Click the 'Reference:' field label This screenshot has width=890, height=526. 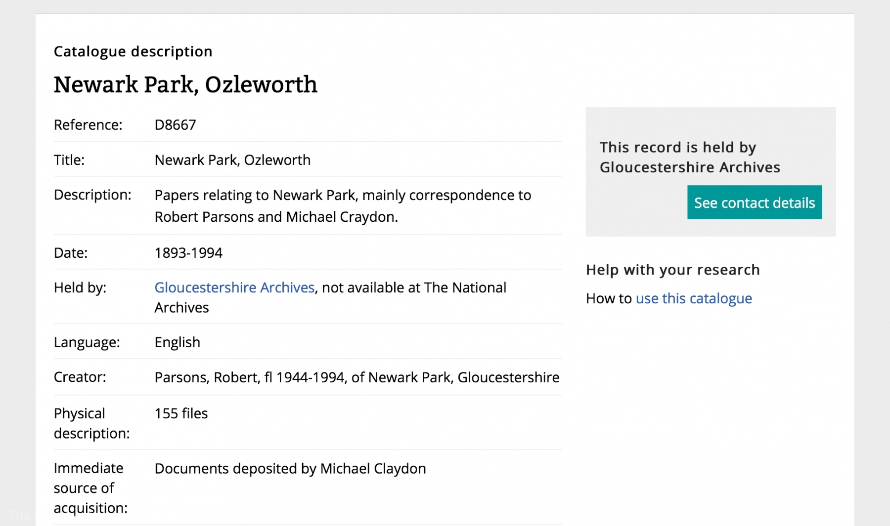tap(88, 125)
